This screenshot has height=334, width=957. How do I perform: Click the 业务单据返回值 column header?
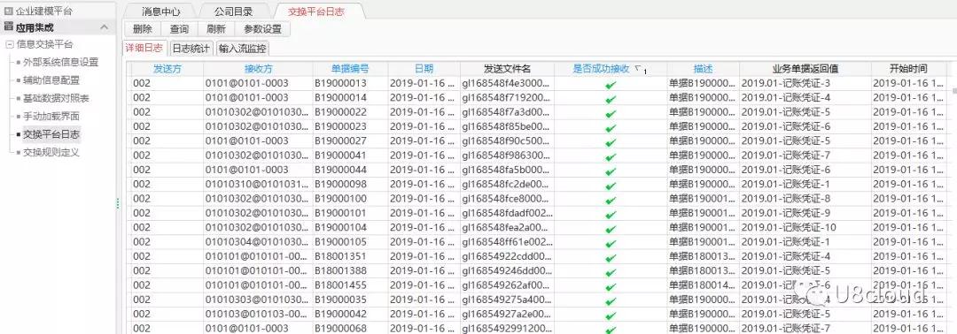pos(805,69)
